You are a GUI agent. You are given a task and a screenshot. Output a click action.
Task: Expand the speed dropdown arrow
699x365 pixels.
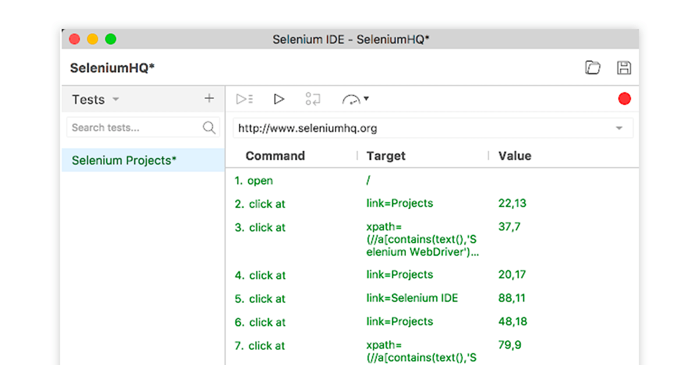[x=366, y=99]
